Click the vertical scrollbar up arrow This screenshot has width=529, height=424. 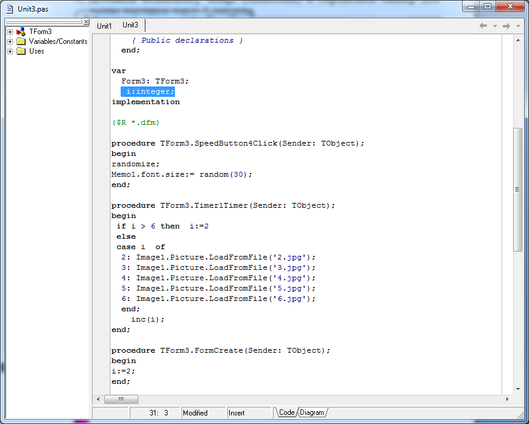pyautogui.click(x=518, y=40)
